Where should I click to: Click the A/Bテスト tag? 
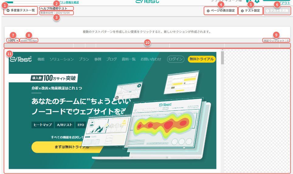pos(65,125)
